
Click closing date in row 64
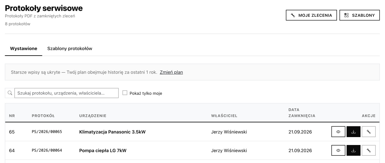(x=300, y=150)
